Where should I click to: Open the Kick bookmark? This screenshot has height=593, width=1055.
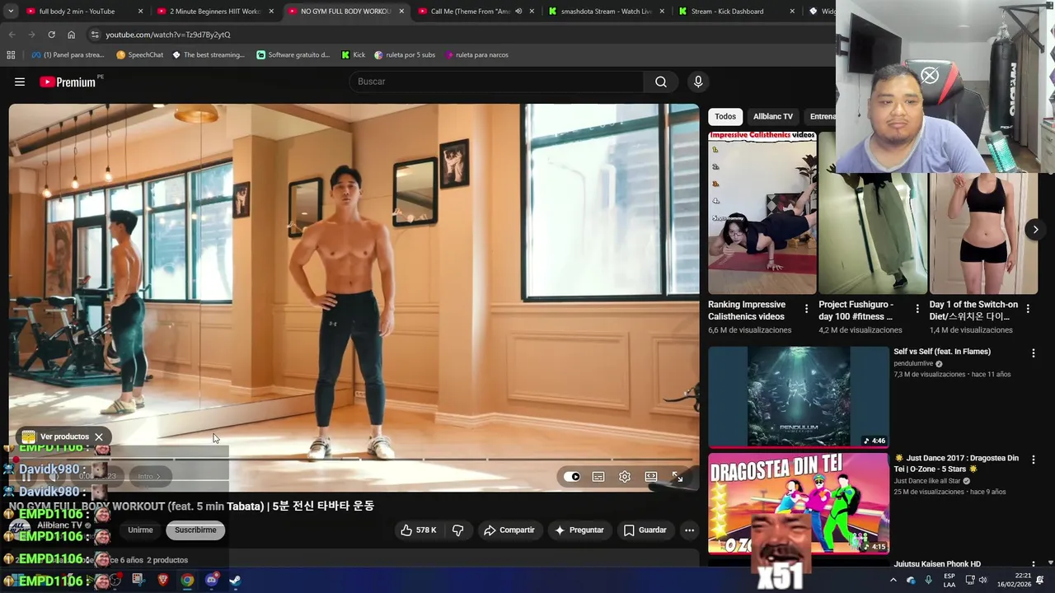353,54
